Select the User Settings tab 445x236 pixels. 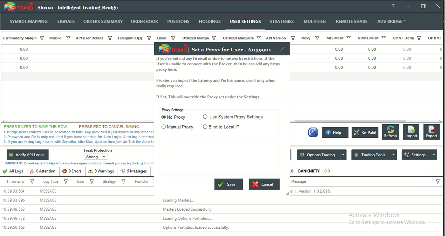coord(245,22)
